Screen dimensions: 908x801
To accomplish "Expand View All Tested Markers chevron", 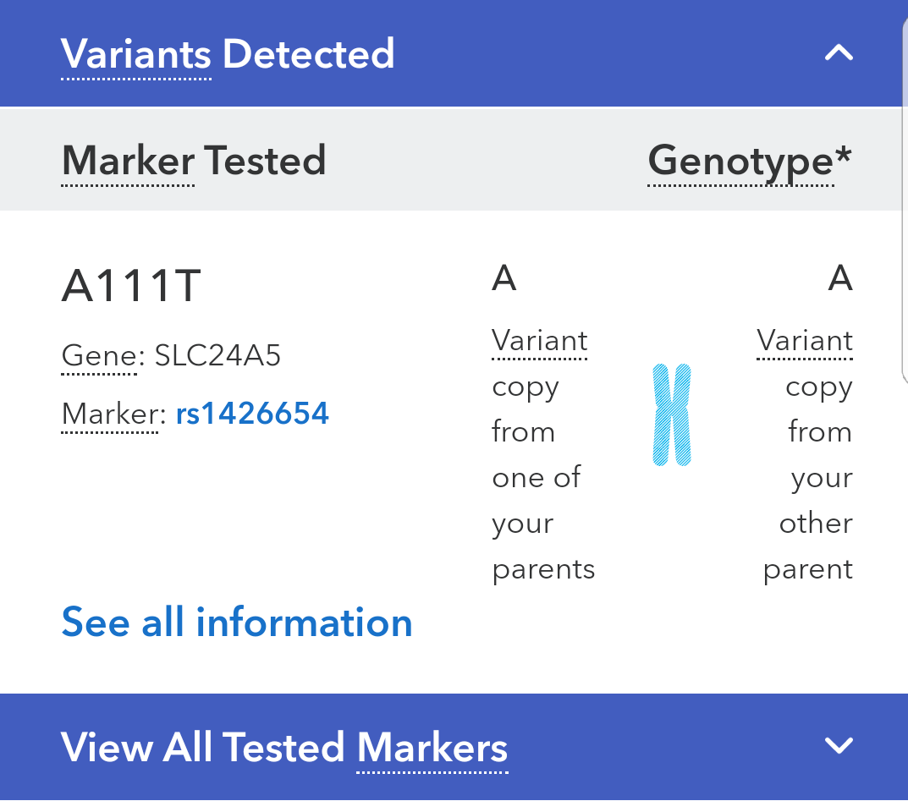I will coord(839,745).
